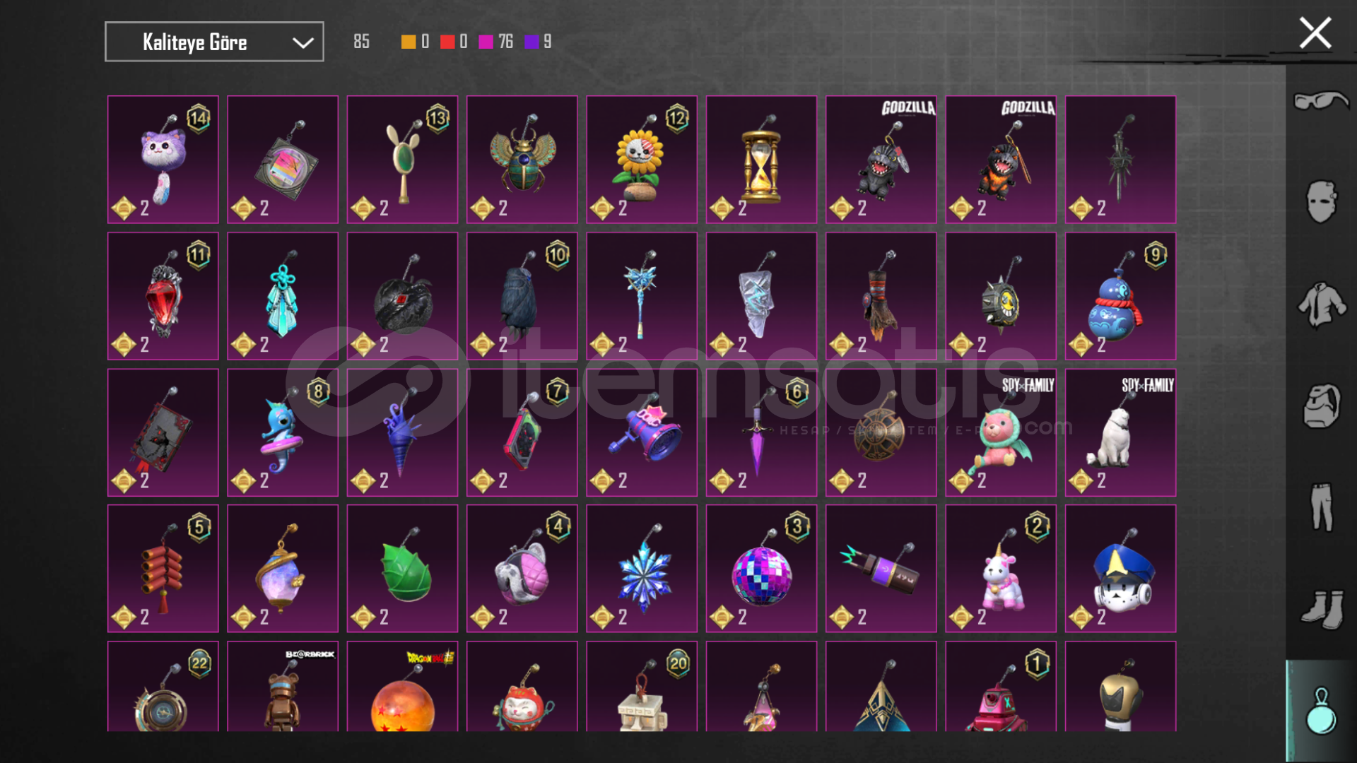
Task: Select the face mask category icon
Action: click(x=1321, y=201)
